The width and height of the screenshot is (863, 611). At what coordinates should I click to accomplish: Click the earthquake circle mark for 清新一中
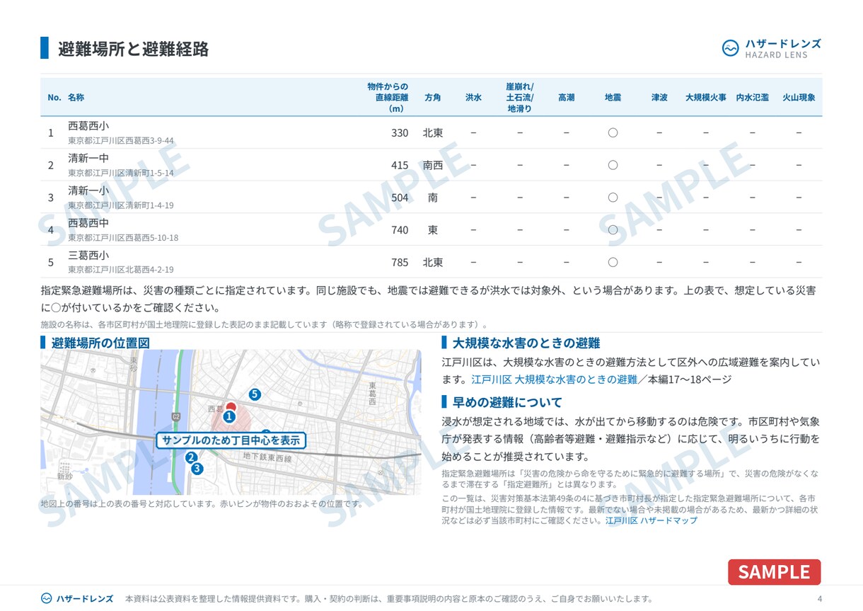[613, 165]
